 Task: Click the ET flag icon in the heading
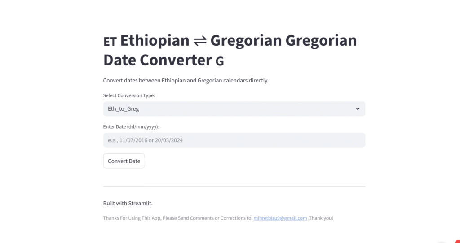(x=110, y=42)
